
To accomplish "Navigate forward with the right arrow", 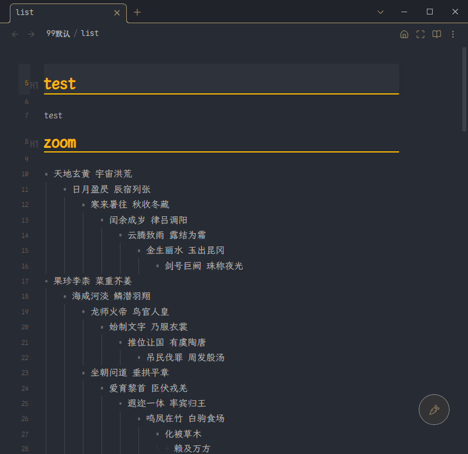I will click(x=31, y=34).
